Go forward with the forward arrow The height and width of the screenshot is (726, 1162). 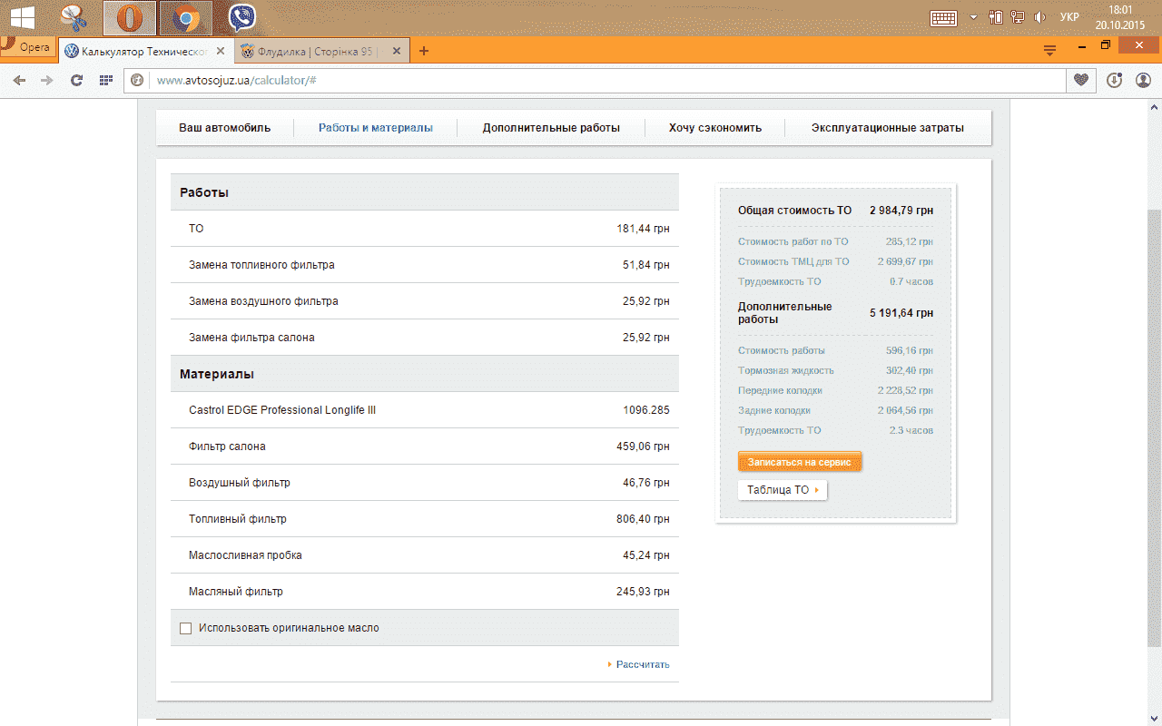(x=47, y=80)
